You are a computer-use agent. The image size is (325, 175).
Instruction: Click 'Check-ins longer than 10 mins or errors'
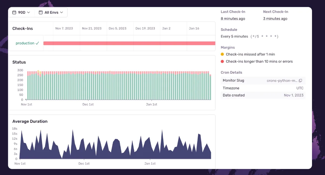259,61
